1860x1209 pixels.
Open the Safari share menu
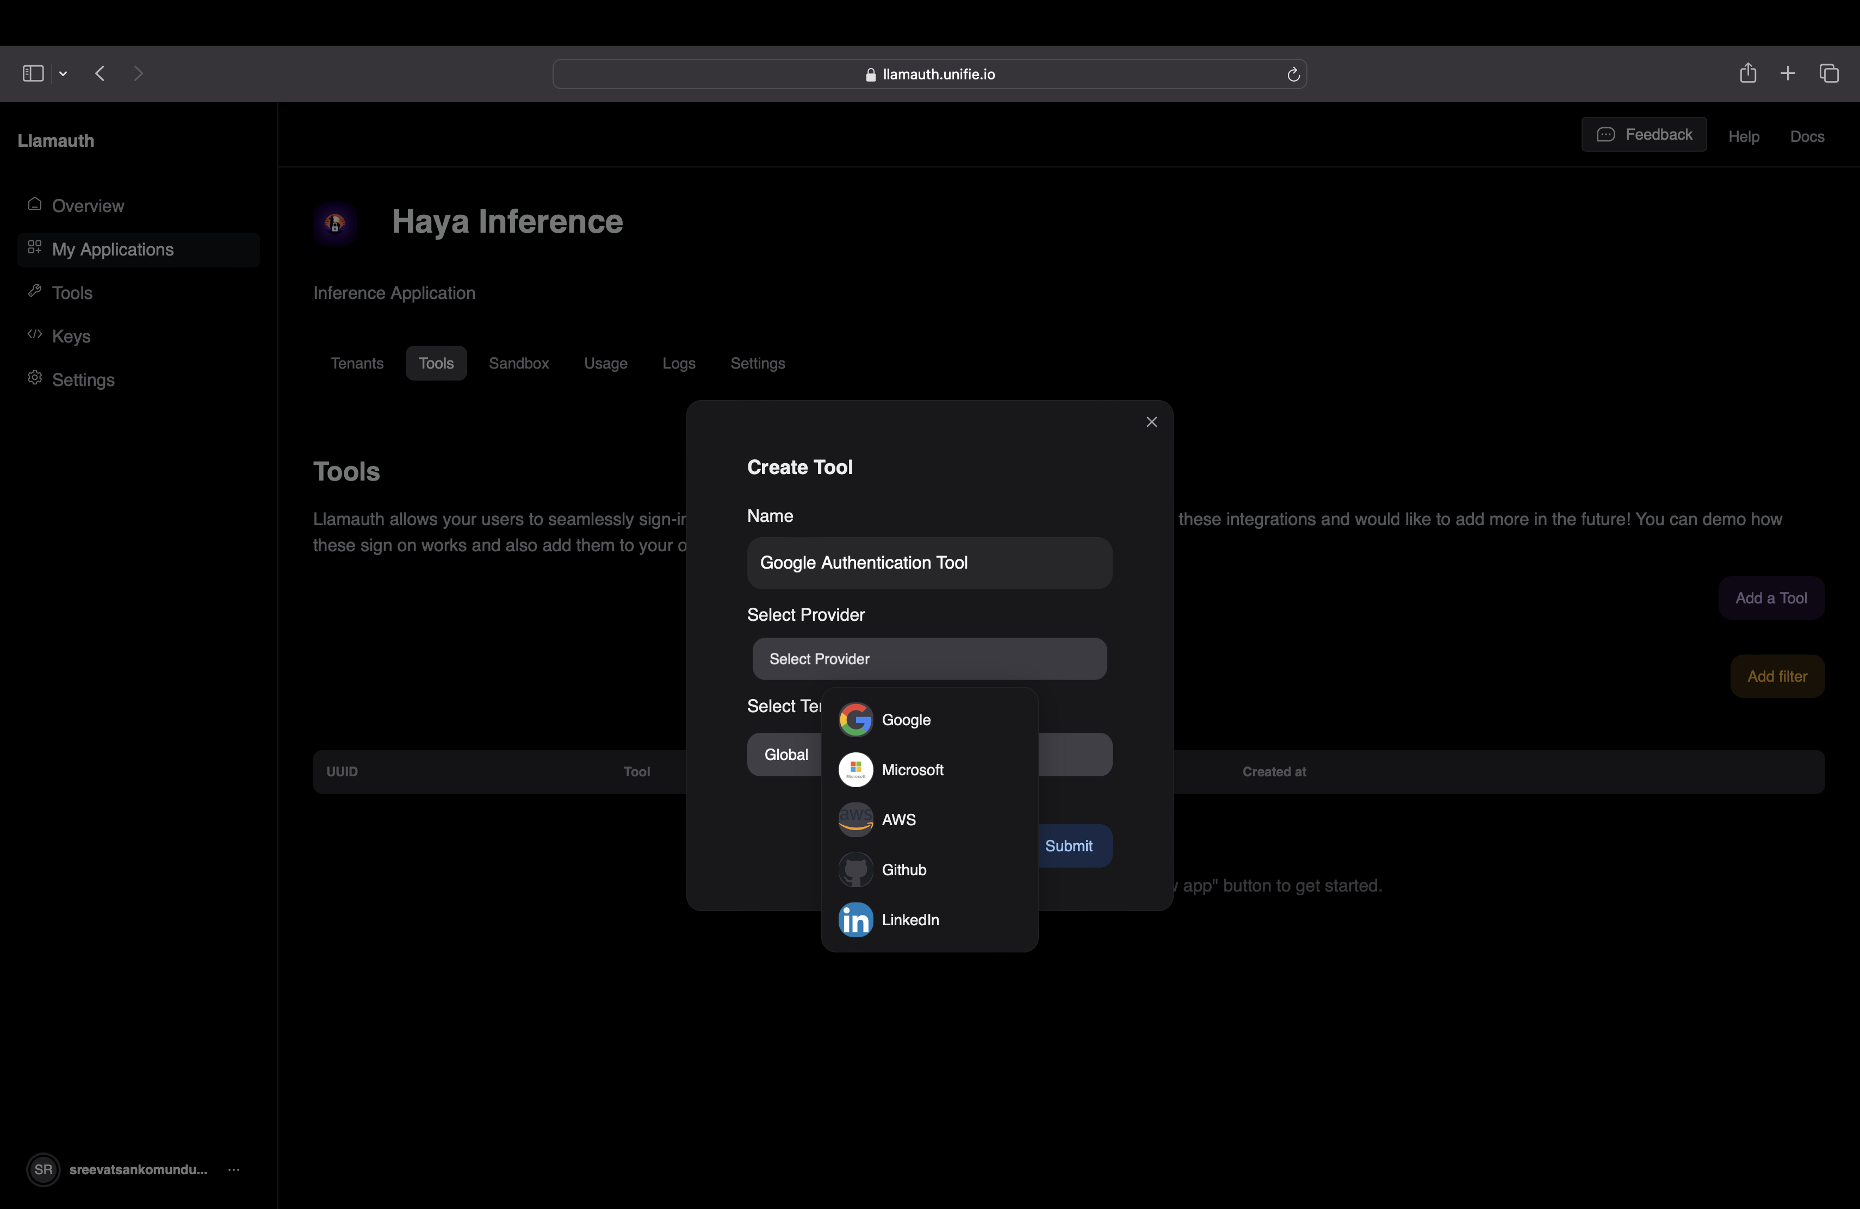click(x=1749, y=73)
